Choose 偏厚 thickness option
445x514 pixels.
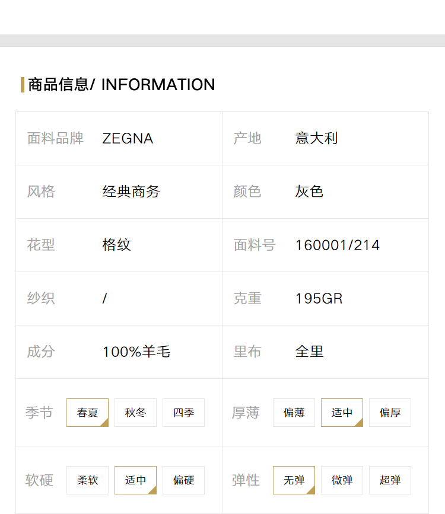(x=390, y=413)
